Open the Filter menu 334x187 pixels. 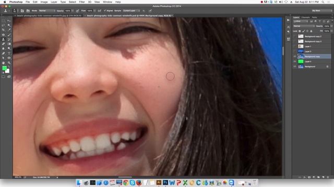coord(82,2)
